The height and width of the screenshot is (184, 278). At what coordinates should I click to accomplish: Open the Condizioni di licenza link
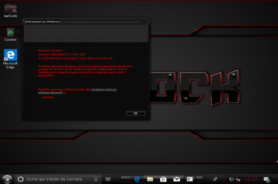(x=104, y=89)
